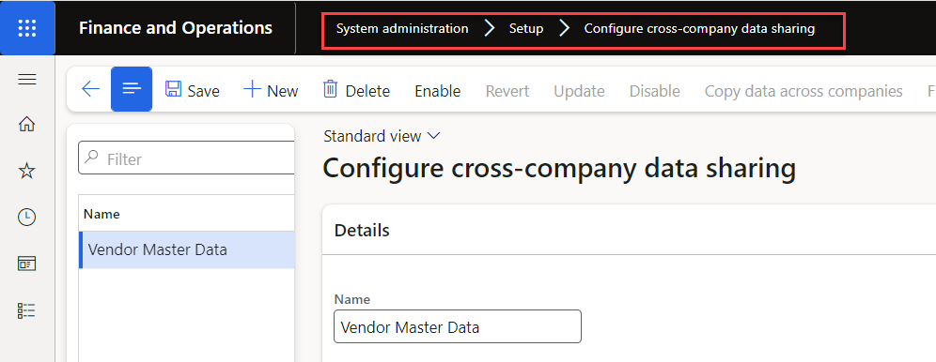Open the Standard view dropdown

[x=382, y=136]
